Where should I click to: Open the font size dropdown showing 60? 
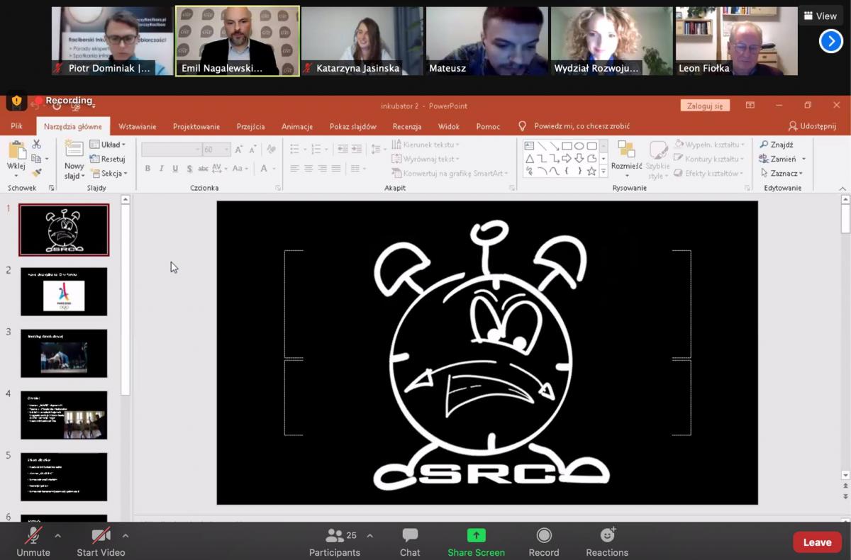click(x=227, y=150)
